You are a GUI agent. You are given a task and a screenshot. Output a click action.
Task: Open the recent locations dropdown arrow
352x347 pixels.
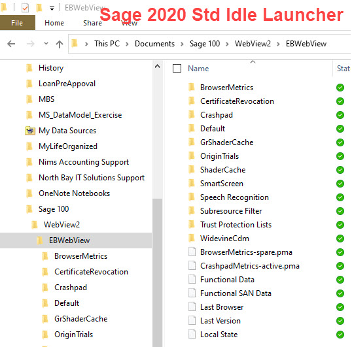tap(46, 44)
